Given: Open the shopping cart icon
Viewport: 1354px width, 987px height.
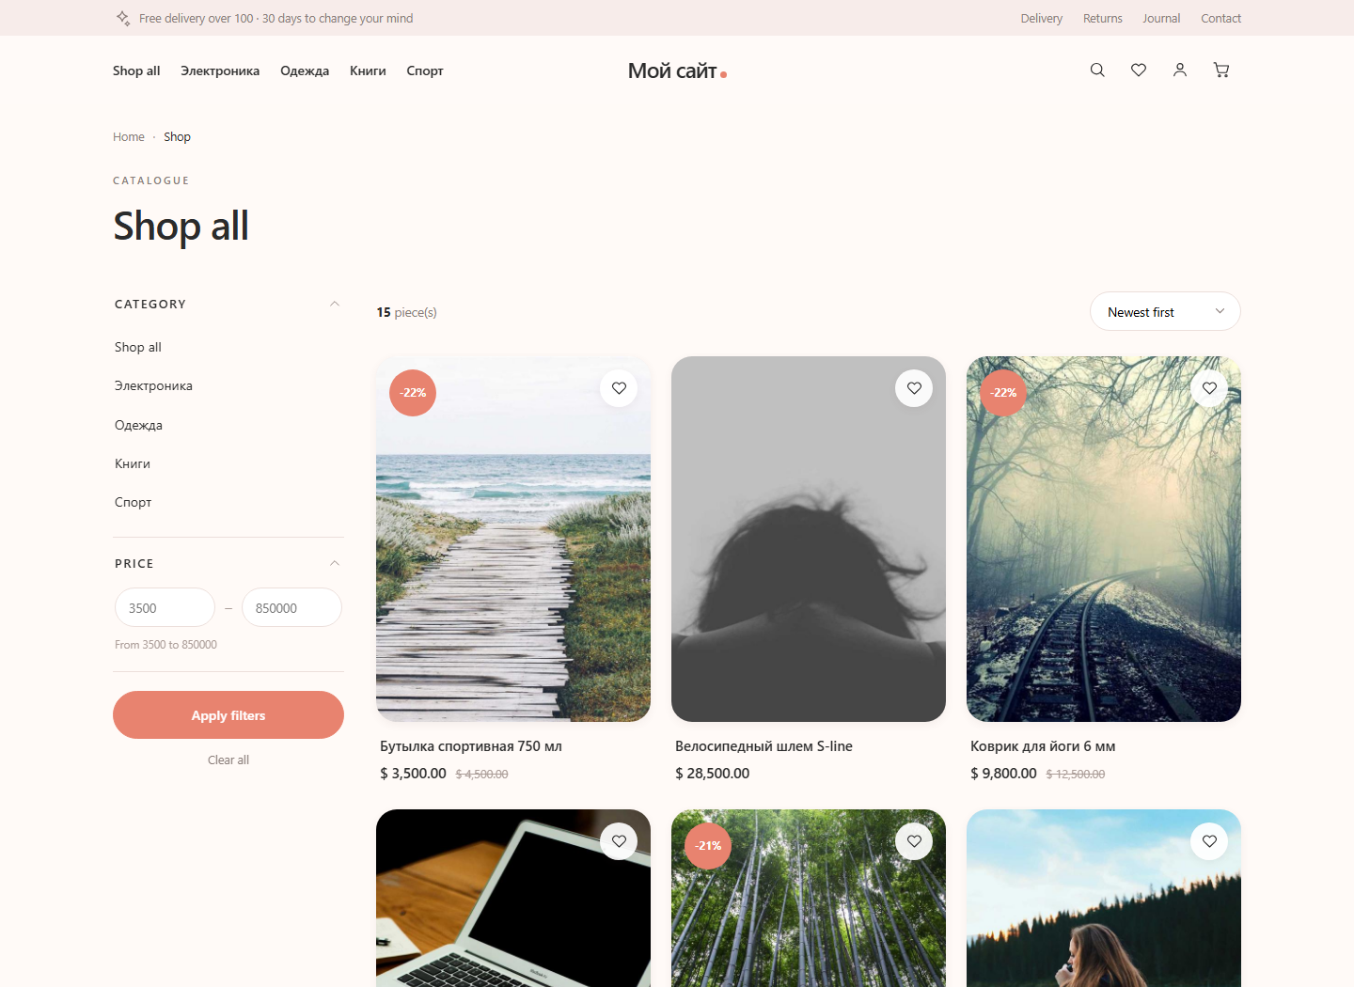Looking at the screenshot, I should [x=1221, y=70].
